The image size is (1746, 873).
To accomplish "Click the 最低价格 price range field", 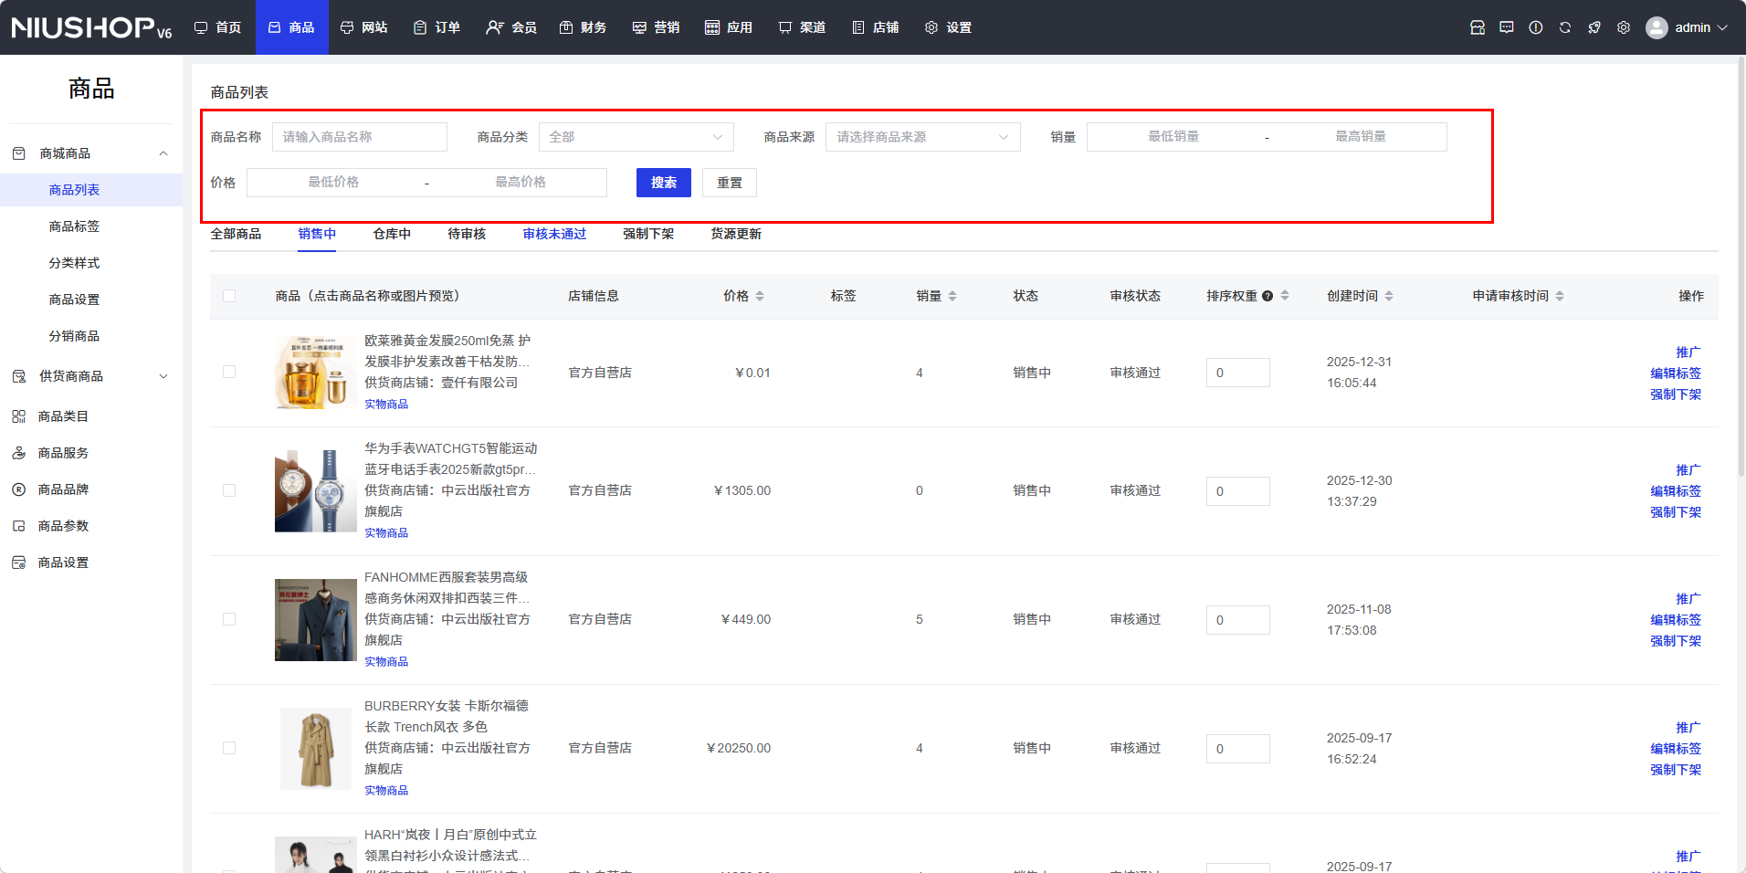I will tap(333, 183).
